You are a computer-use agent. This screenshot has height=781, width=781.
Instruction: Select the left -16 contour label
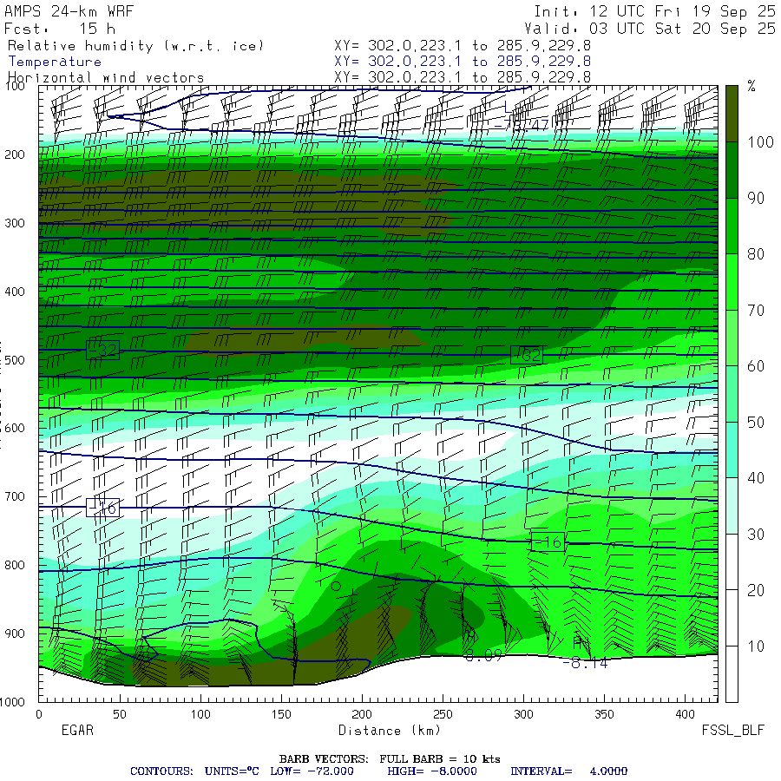pyautogui.click(x=102, y=508)
